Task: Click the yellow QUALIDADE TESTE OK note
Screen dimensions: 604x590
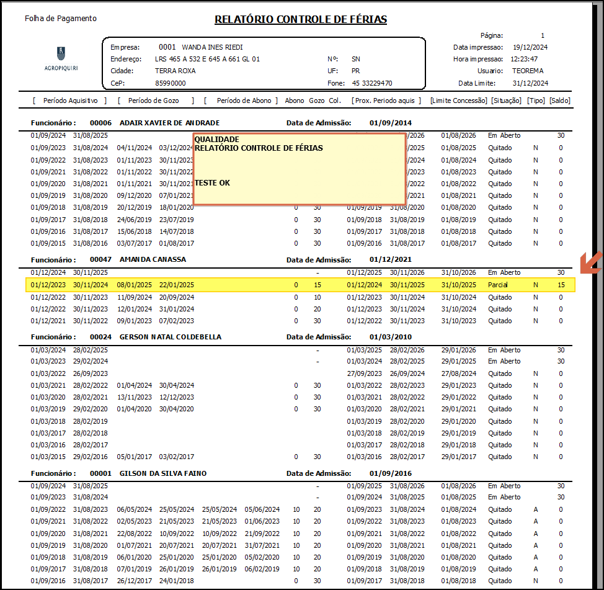Action: pos(300,168)
